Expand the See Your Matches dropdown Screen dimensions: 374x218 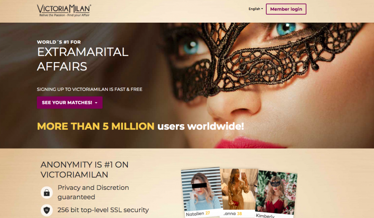click(x=70, y=103)
